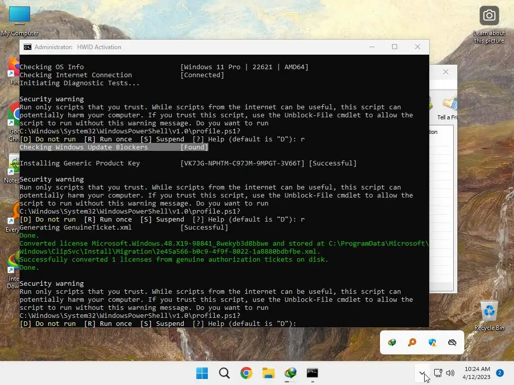The image size is (514, 385).
Task: Click the Notepad++ desktop shortcut
Action: click(12, 168)
